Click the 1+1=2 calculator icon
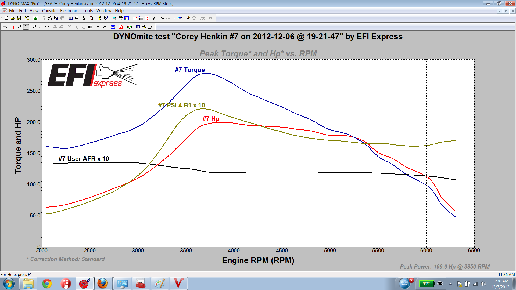This screenshot has height=290, width=516. coord(162,18)
